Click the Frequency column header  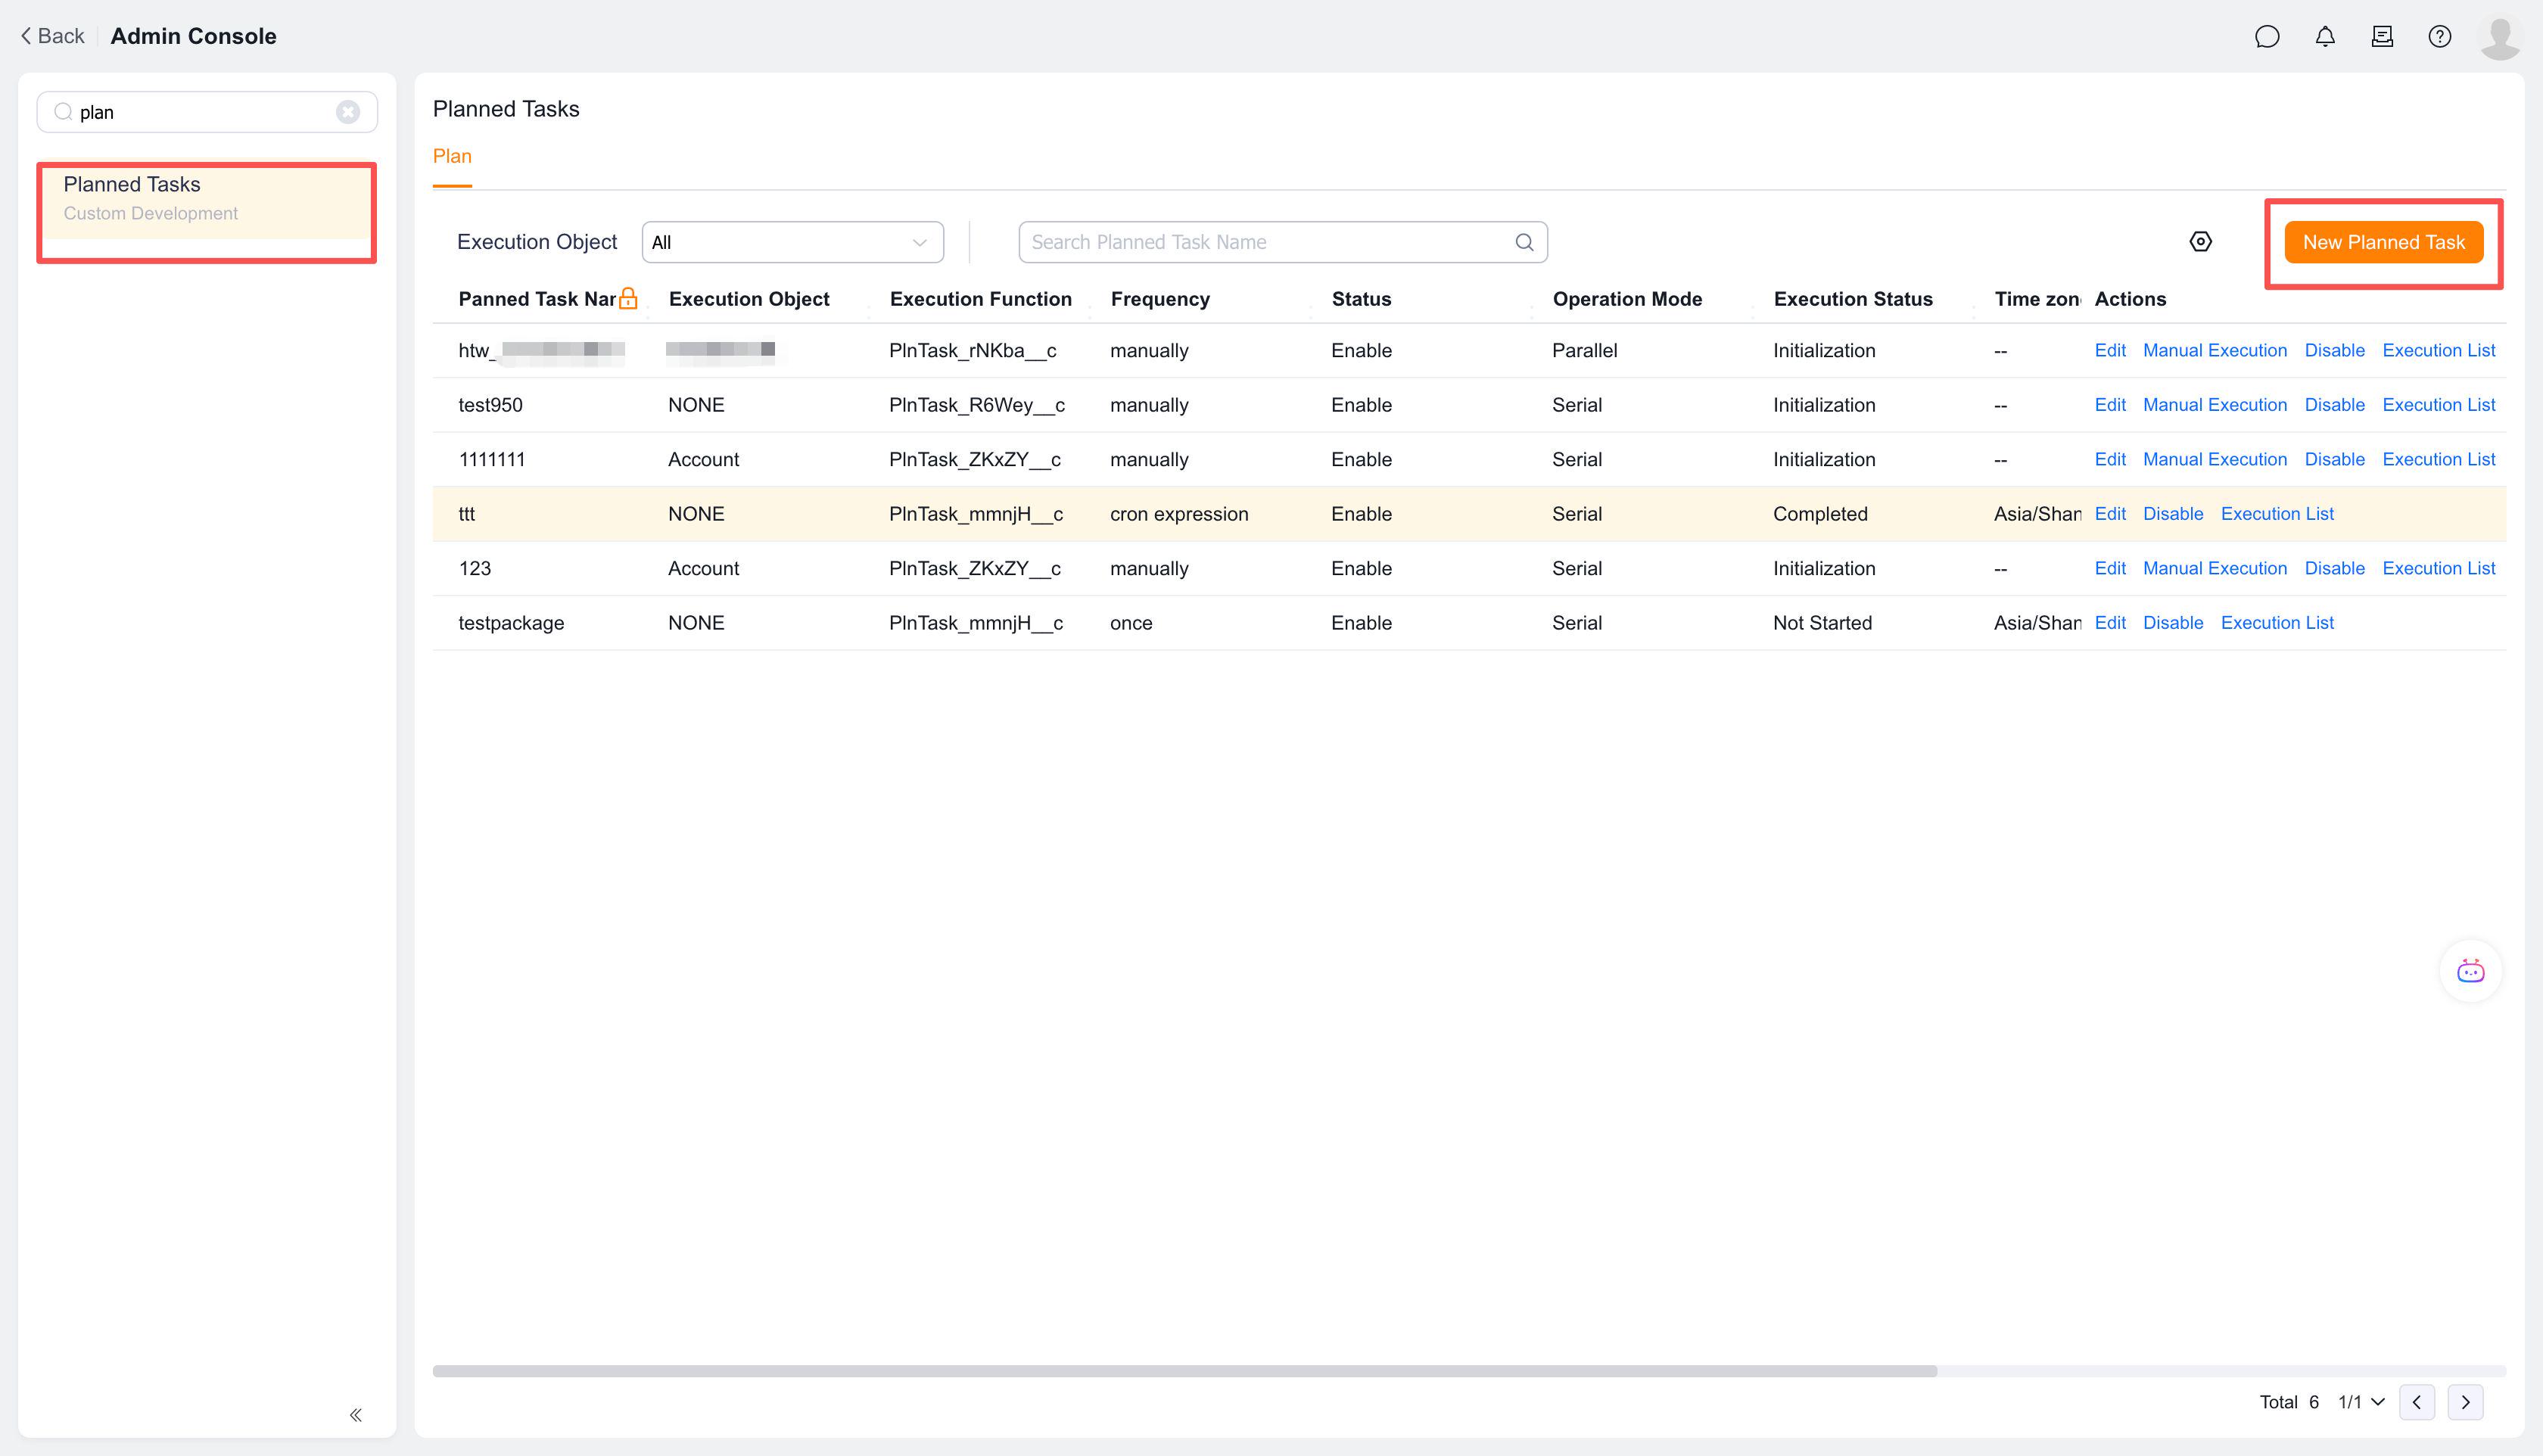pyautogui.click(x=1160, y=299)
